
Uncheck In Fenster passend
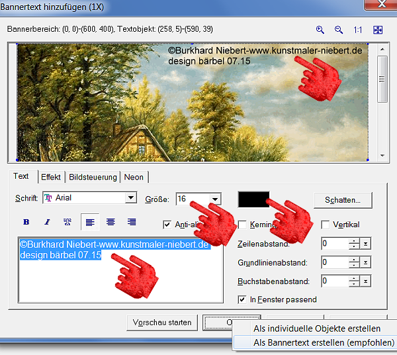coord(242,299)
